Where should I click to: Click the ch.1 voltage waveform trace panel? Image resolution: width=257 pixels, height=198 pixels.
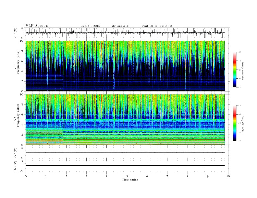point(127,33)
